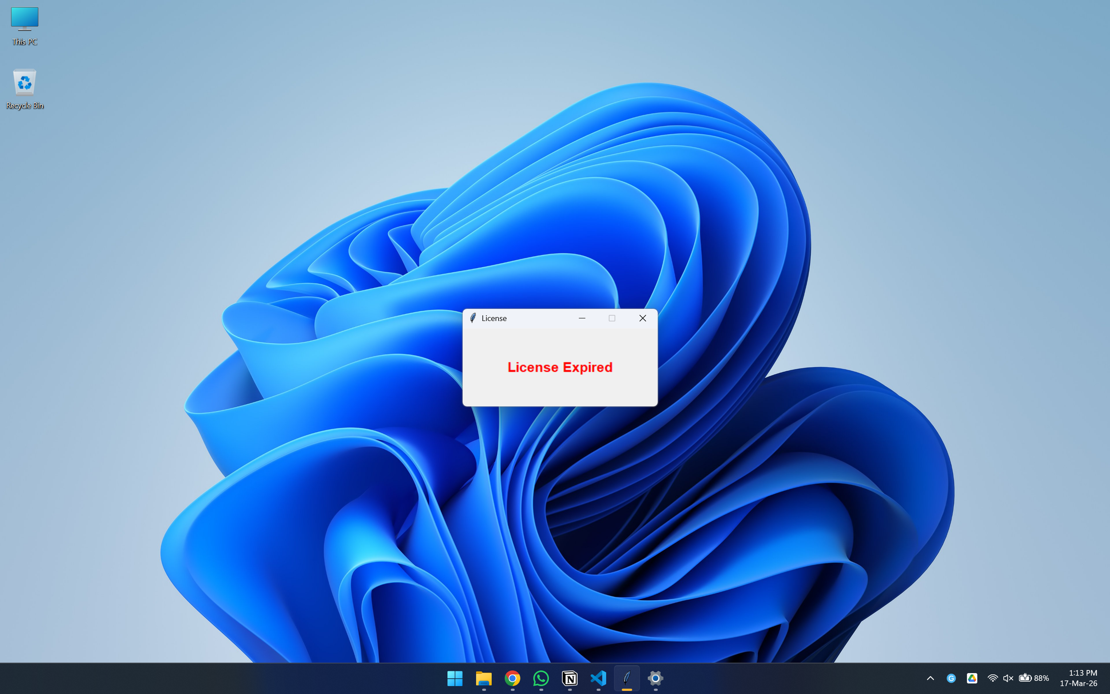
Task: Open Notion from the taskbar
Action: (570, 678)
